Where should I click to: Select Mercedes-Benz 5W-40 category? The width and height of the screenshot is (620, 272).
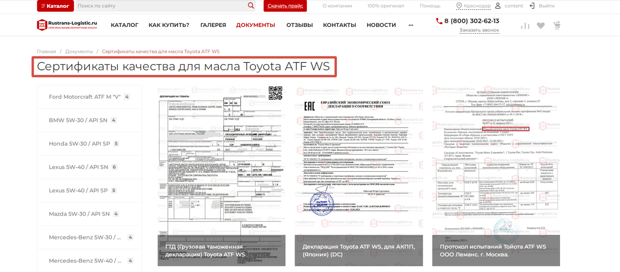coord(89,261)
